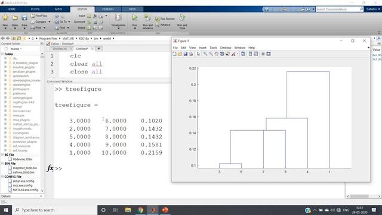Select Rotate 3D tool in Figure 1 toolbar
Viewport: 382px width, 215px height.
click(222, 54)
